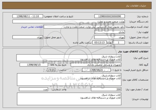This screenshot has height=110, width=156.
Task: Click the label شماره نیاز
Action: point(143,16)
